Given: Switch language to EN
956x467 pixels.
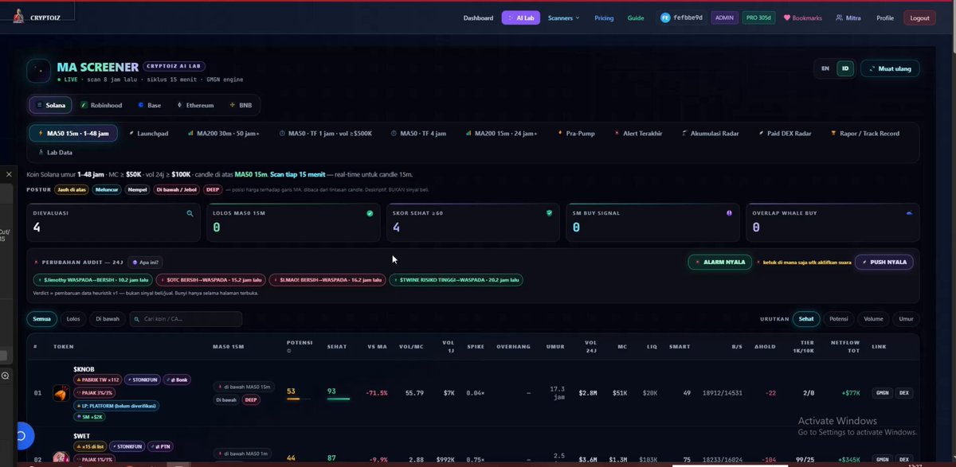Looking at the screenshot, I should [x=825, y=68].
